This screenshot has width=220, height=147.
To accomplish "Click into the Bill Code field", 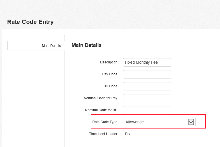I will (147, 86).
